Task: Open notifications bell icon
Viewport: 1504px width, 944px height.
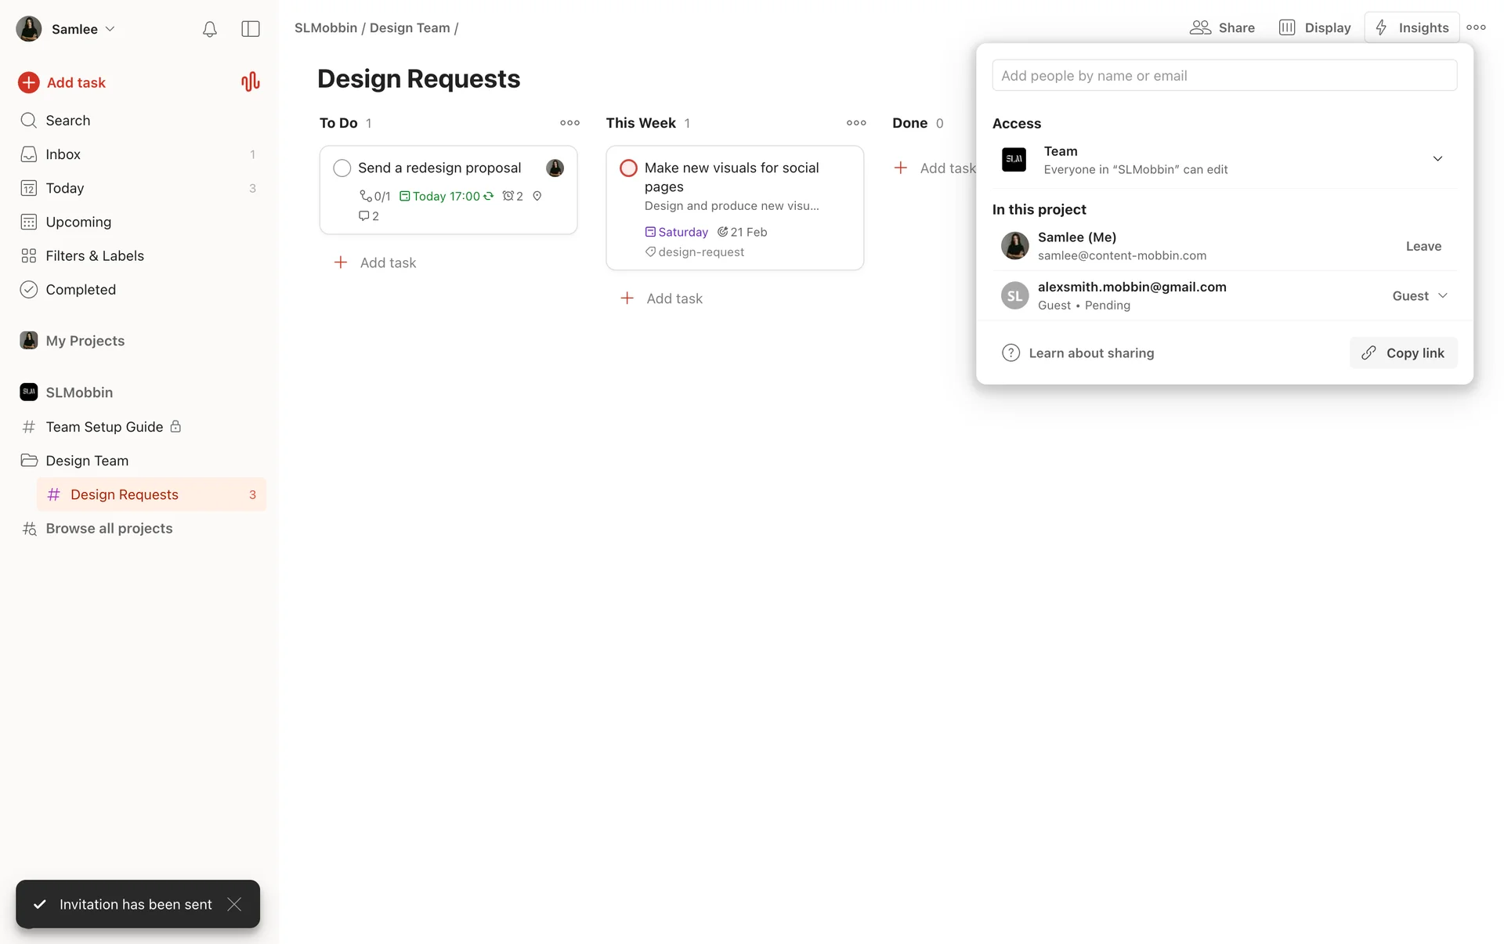Action: 209,29
